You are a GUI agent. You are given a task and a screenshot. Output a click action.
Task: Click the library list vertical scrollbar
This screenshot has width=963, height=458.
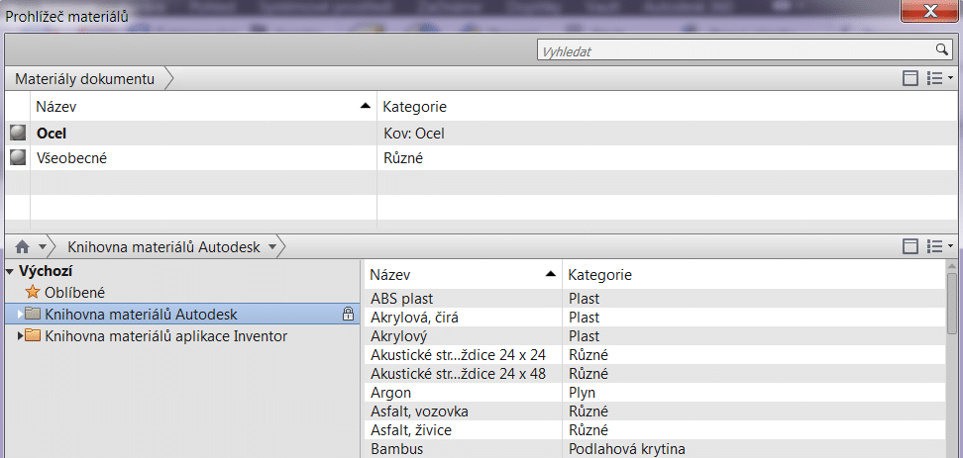point(952,304)
